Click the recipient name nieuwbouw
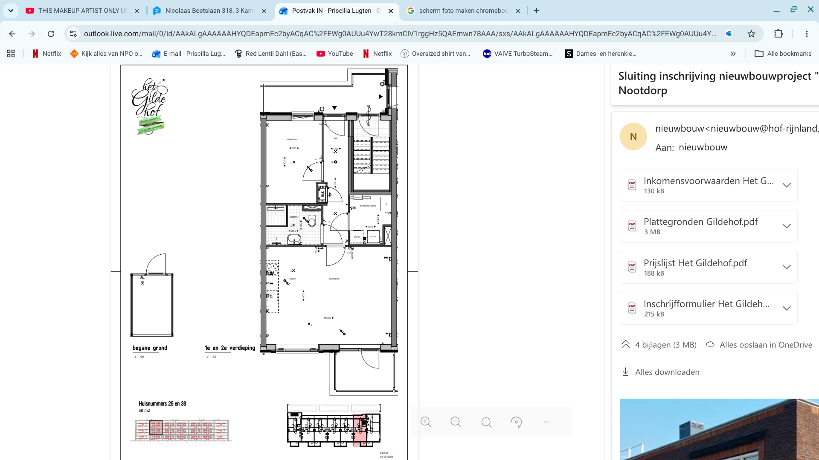This screenshot has height=460, width=819. [x=703, y=147]
